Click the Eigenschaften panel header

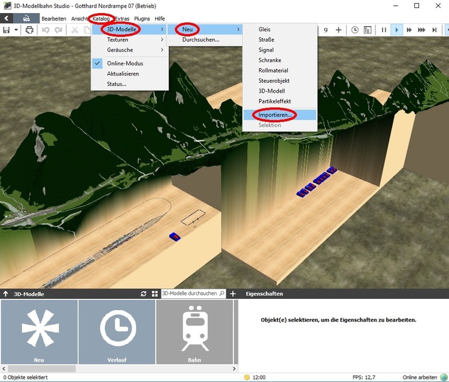click(x=264, y=294)
